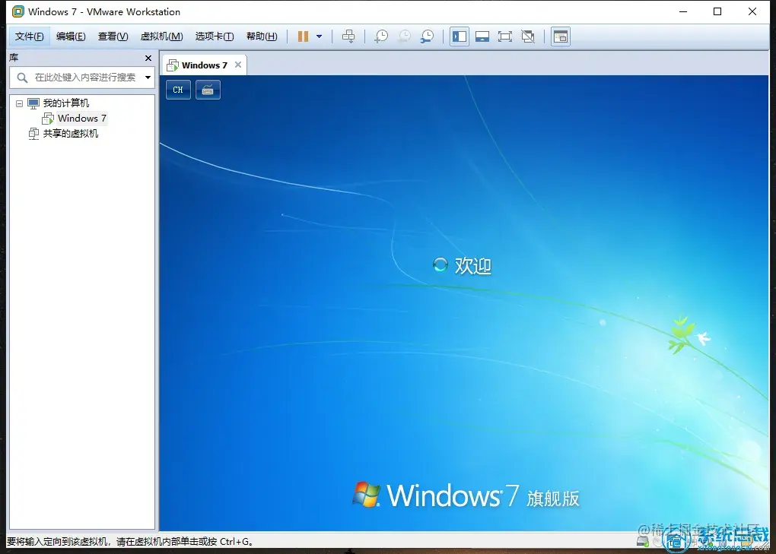Open the suspend button dropdown arrow
Viewport: 776px width, 554px height.
click(x=318, y=36)
